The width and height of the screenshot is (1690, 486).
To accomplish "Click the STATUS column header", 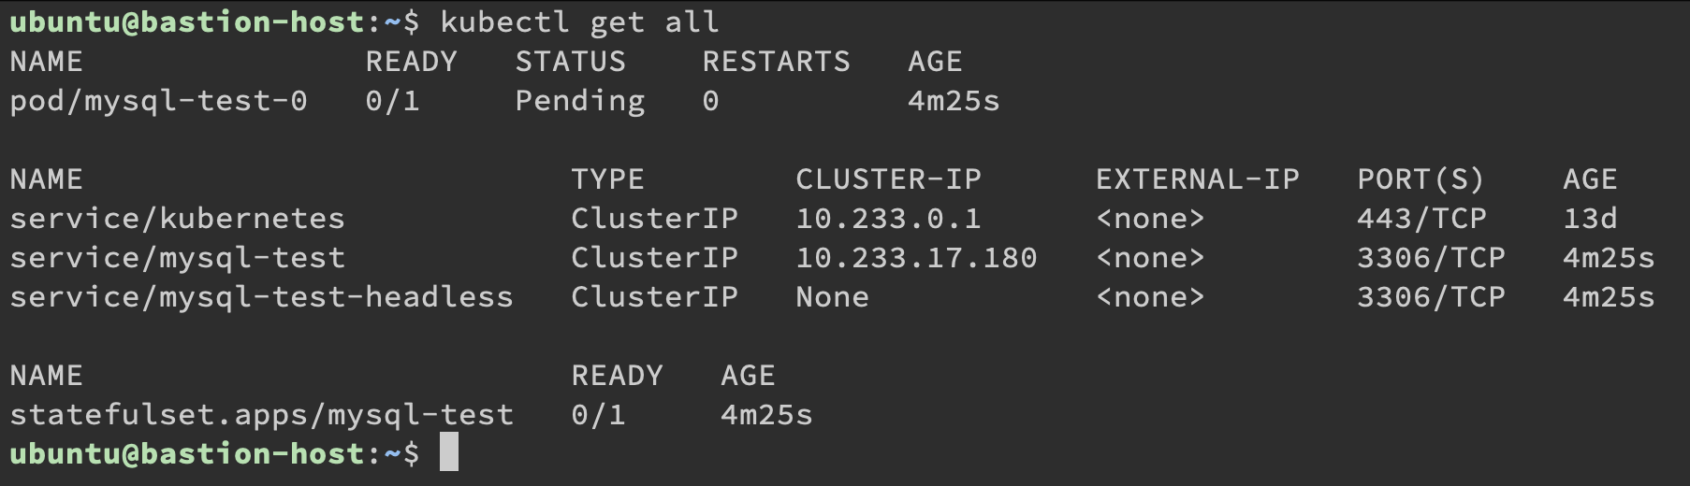I will coord(570,62).
